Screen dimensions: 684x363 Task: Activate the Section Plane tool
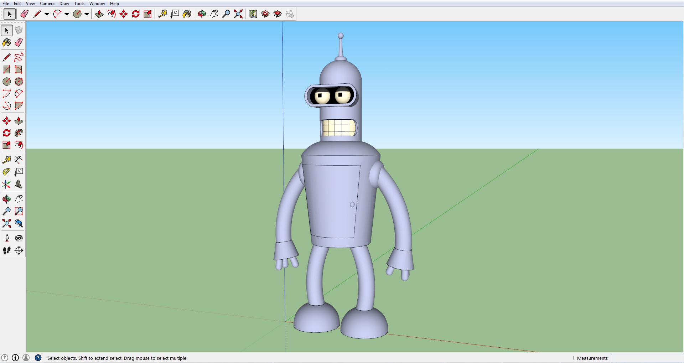click(19, 250)
